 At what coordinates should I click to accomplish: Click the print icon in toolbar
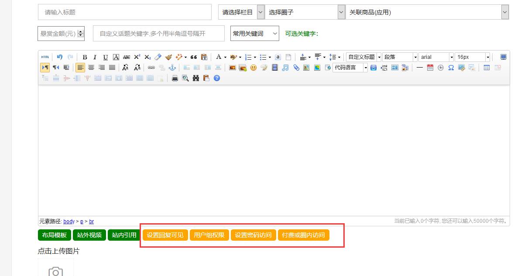click(175, 78)
